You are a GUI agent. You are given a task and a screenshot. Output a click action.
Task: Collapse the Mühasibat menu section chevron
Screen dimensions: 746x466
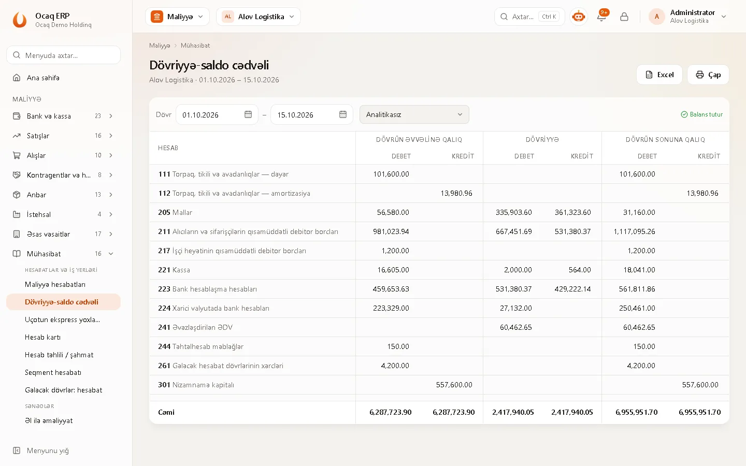coord(111,254)
